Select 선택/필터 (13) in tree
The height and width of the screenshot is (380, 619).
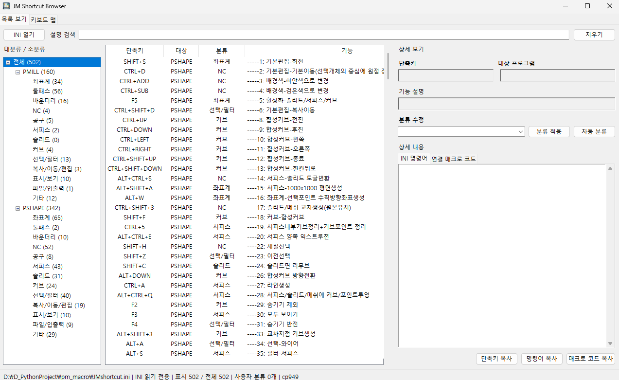[52, 159]
